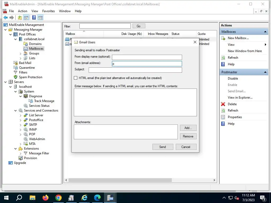Click Cancel button in Email Users dialog
This screenshot has width=271, height=203.
point(186,147)
